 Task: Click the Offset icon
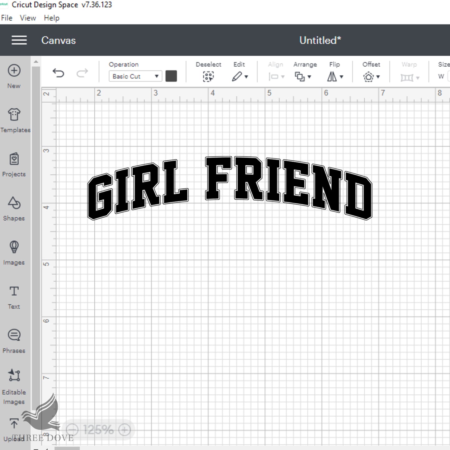point(368,76)
